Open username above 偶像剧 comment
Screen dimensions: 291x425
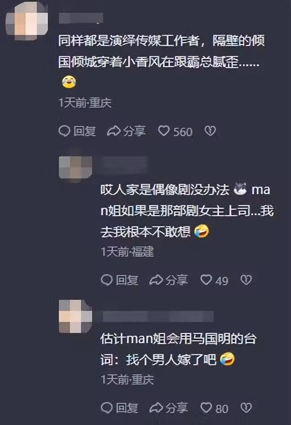click(x=124, y=164)
